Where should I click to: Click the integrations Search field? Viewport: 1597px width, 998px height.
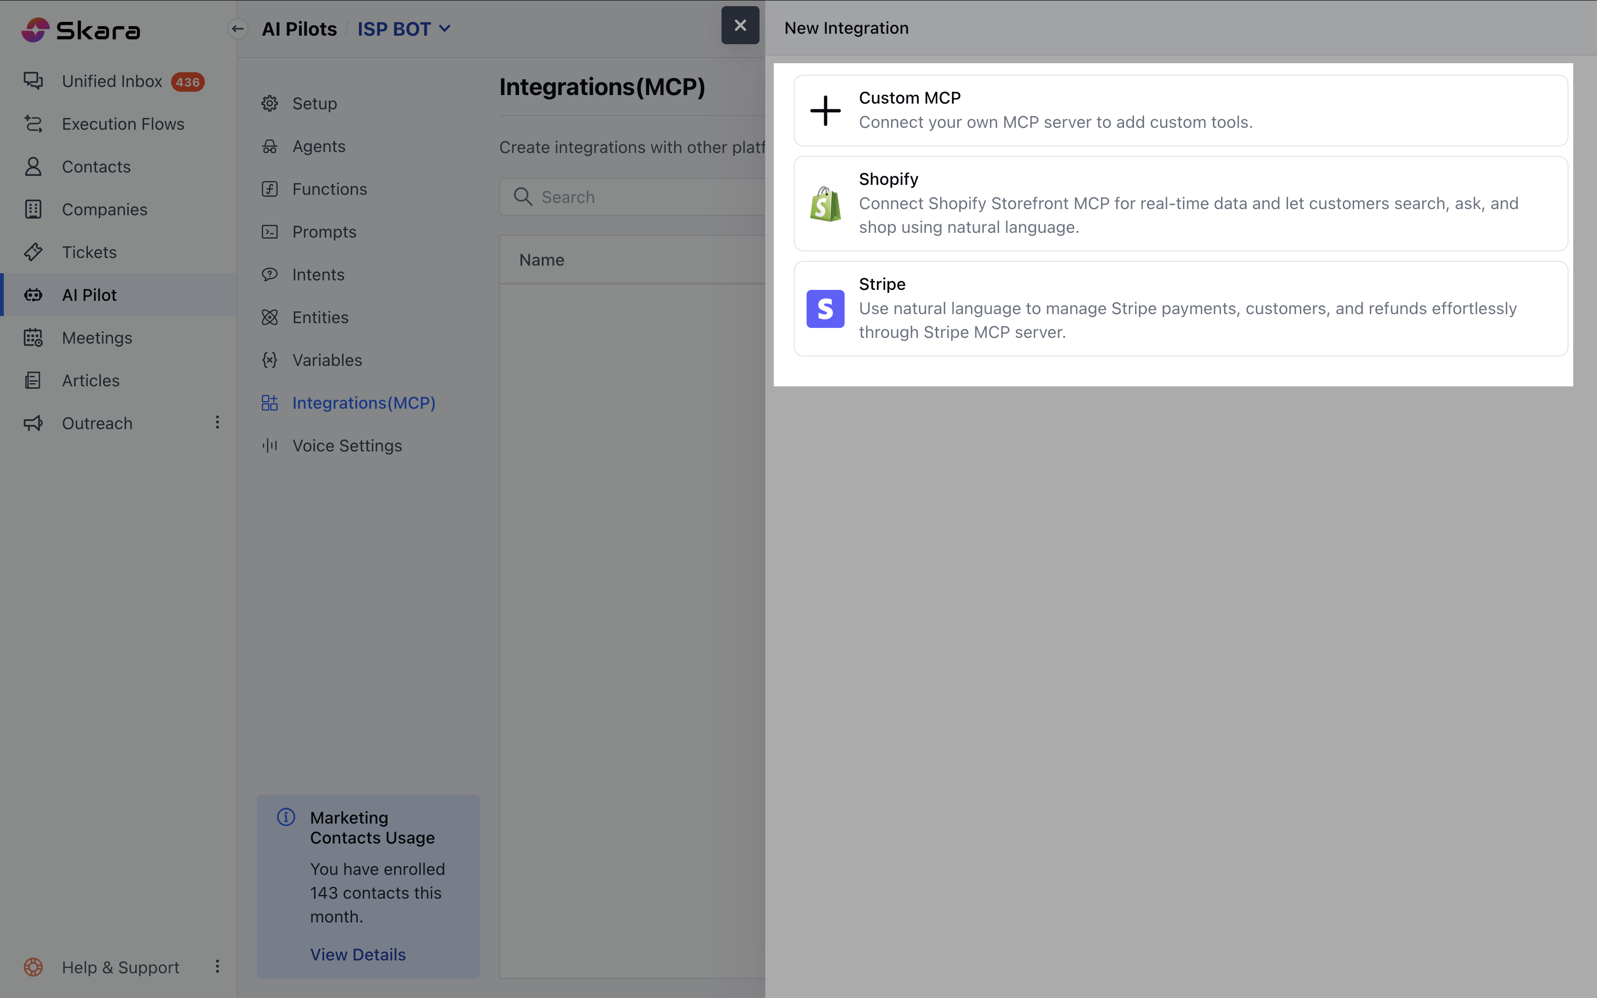(647, 197)
